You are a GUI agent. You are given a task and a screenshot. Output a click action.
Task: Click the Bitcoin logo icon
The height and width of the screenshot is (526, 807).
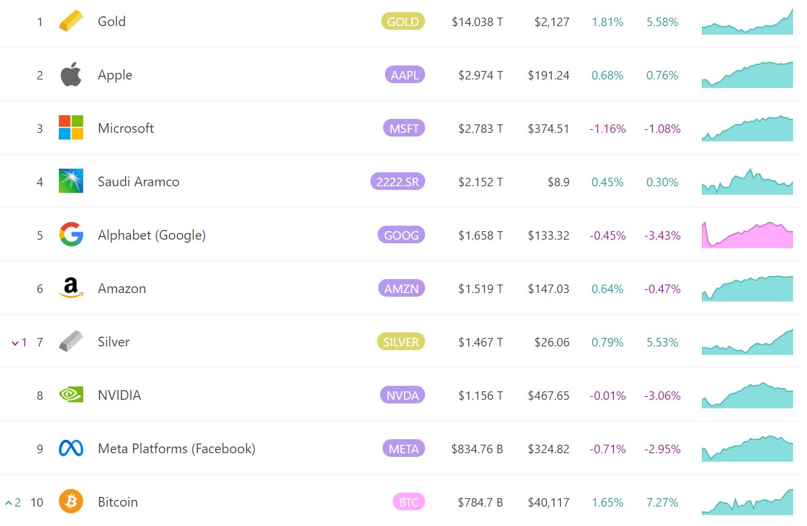[x=71, y=502]
